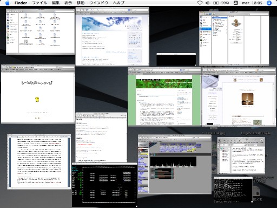Image resolution: width=277 pixels, height=208 pixels.
Task: Click the green leaf banner image
Action: click(164, 83)
